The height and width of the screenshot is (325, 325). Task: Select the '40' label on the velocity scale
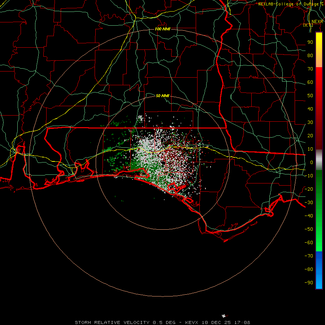[x=310, y=109]
